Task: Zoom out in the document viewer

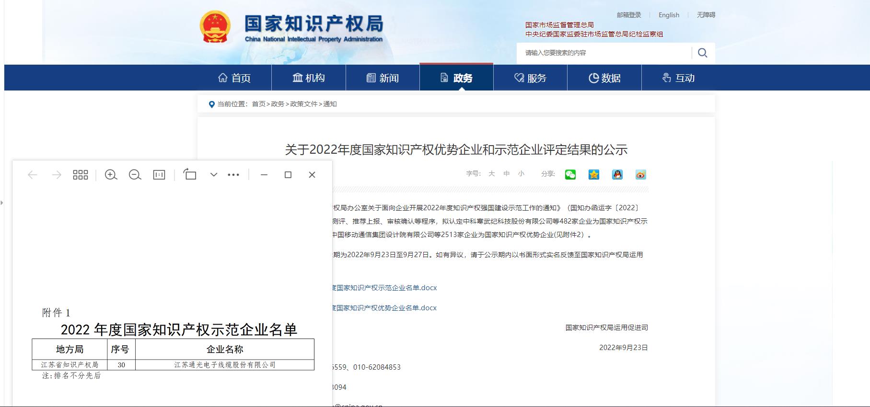Action: click(135, 175)
